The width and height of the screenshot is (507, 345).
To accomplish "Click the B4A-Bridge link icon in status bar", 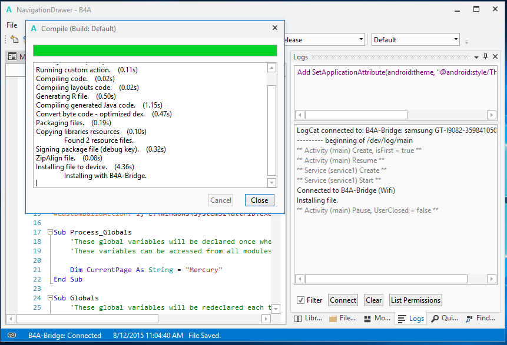I will 12,336.
